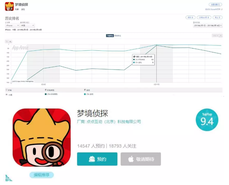Open the 中国 country dropdown

(x=27, y=25)
